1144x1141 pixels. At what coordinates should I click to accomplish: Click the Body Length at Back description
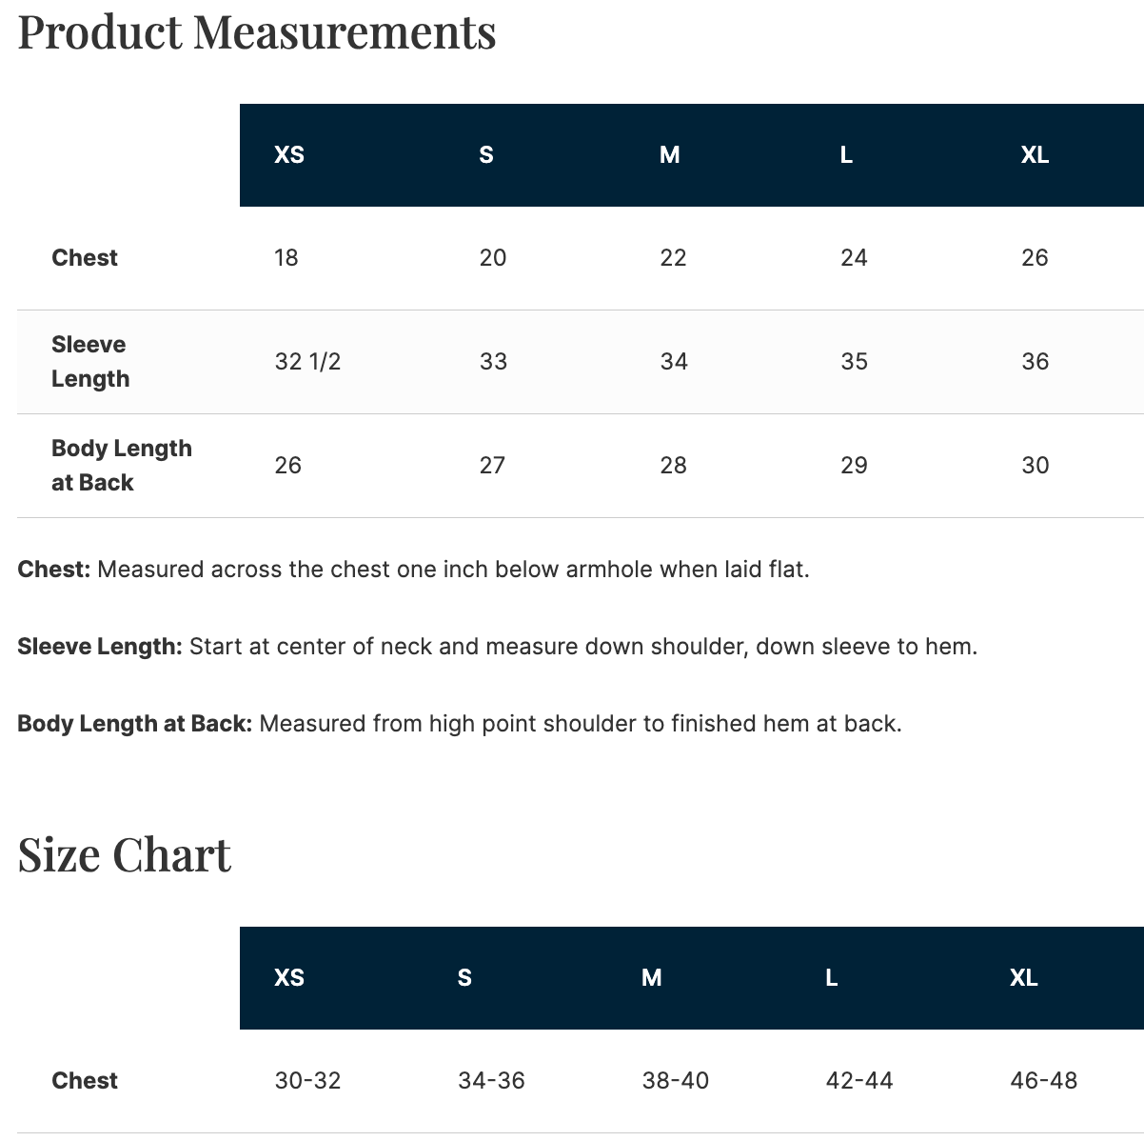[x=460, y=724]
